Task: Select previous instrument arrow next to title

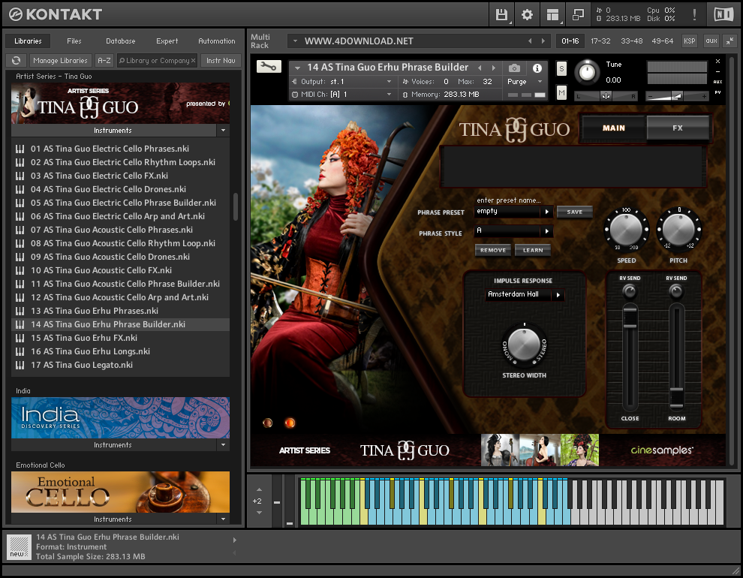Action: pyautogui.click(x=480, y=68)
